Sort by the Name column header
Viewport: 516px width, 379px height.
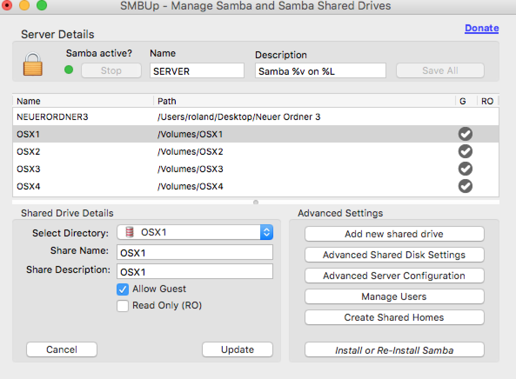coord(83,101)
